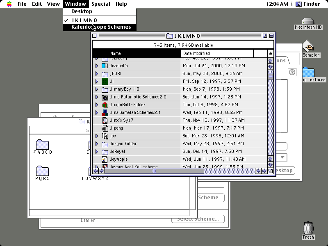Click the bottom-left scroll right arrow

click(101, 171)
